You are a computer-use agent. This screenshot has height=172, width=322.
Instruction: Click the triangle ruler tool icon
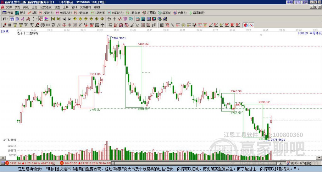[59, 25]
